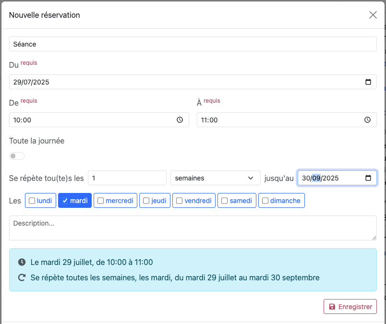Click the floppy disk icon on Enregistrer
Image resolution: width=386 pixels, height=324 pixels.
[x=332, y=307]
